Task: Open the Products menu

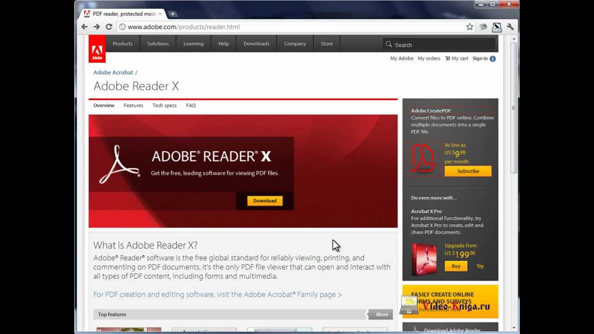Action: click(x=123, y=44)
